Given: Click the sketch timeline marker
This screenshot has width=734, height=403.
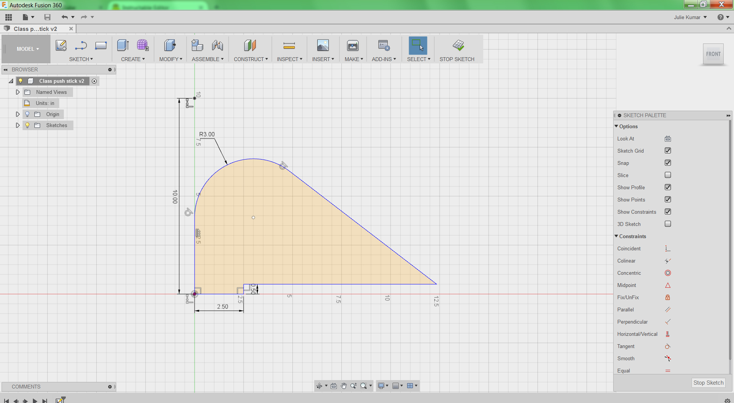Looking at the screenshot, I should click(60, 400).
